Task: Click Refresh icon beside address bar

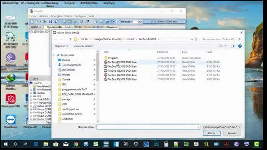Action: click(196, 39)
